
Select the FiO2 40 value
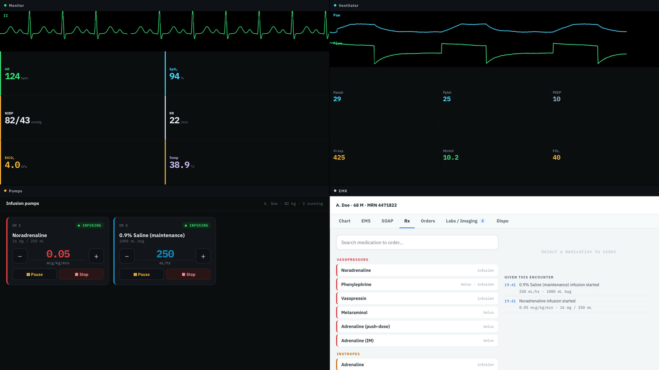[x=556, y=157]
